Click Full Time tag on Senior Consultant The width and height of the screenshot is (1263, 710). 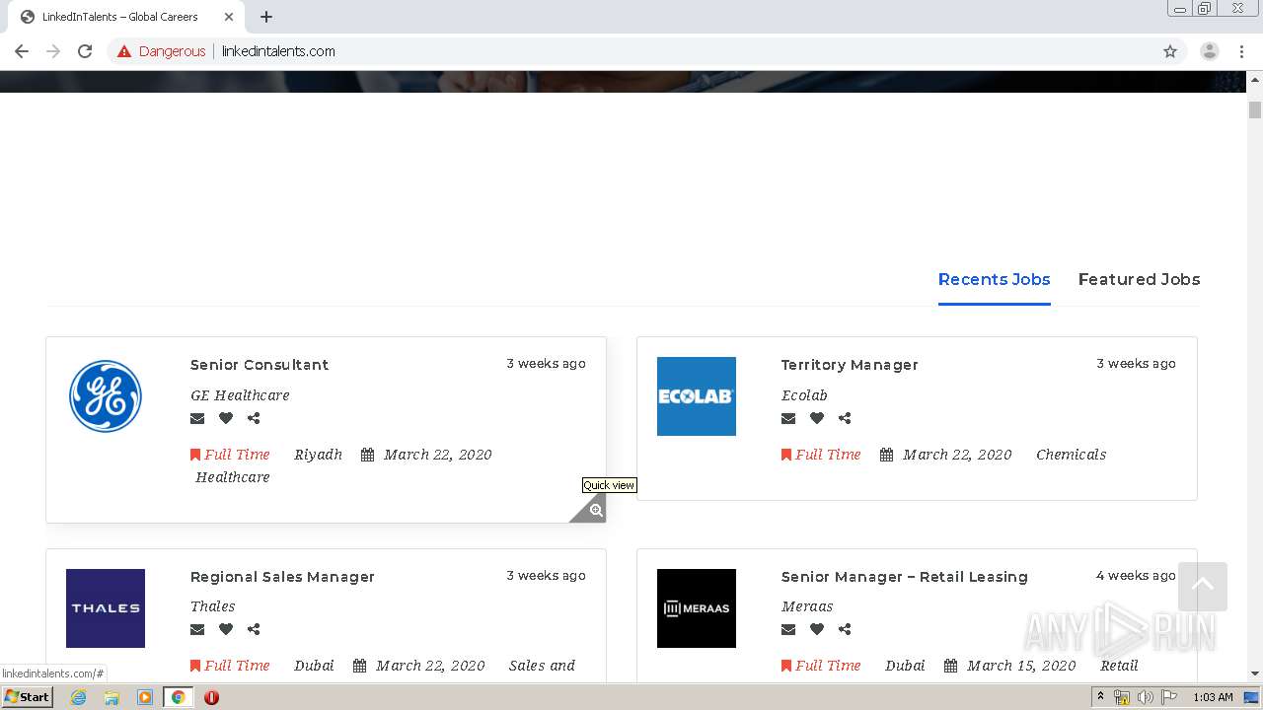[x=230, y=455]
